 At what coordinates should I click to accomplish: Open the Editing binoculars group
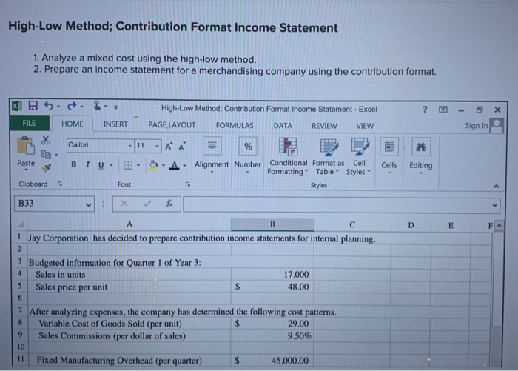(421, 147)
